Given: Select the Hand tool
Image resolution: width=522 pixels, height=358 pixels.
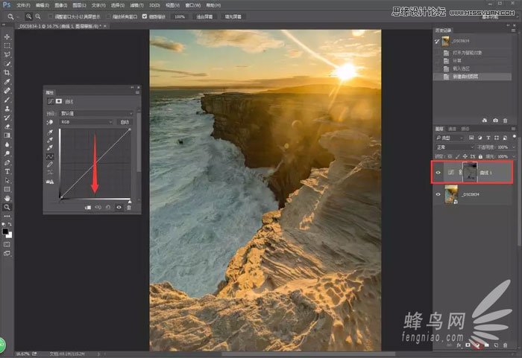Looking at the screenshot, I should click(7, 198).
